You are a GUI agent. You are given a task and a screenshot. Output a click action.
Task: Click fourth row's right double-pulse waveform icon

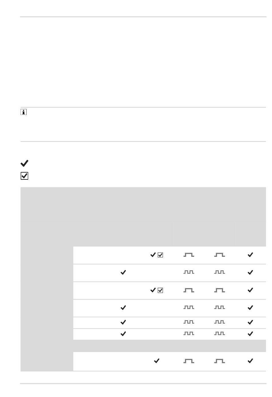pos(220,308)
